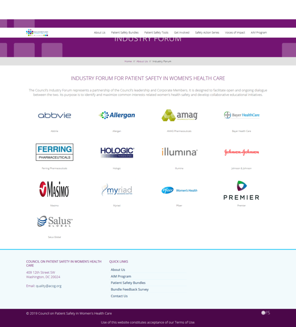Click the 2019 copyright notice

pos(69,313)
